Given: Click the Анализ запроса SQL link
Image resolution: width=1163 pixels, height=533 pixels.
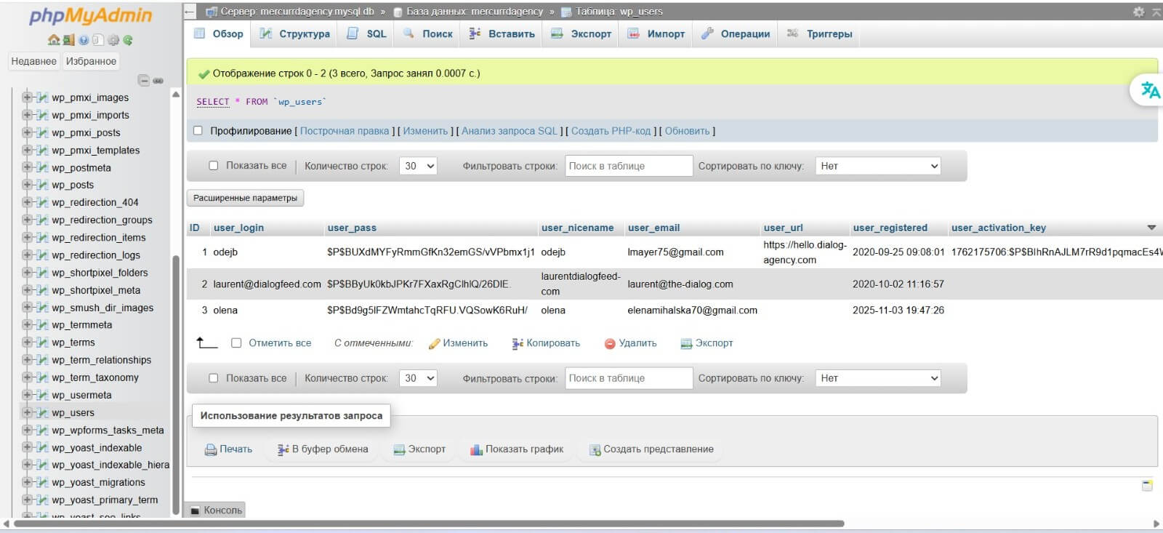Looking at the screenshot, I should point(510,131).
